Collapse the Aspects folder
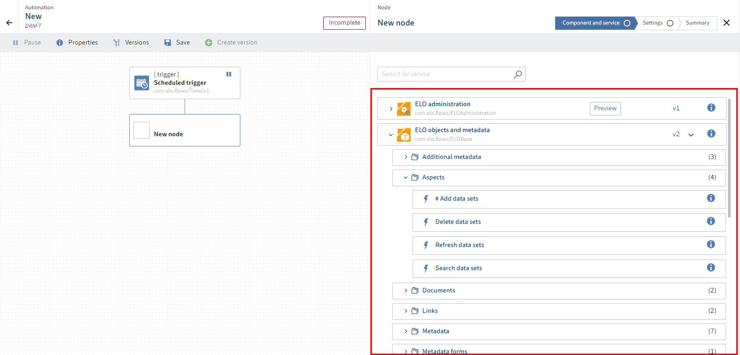The height and width of the screenshot is (355, 740). [406, 177]
